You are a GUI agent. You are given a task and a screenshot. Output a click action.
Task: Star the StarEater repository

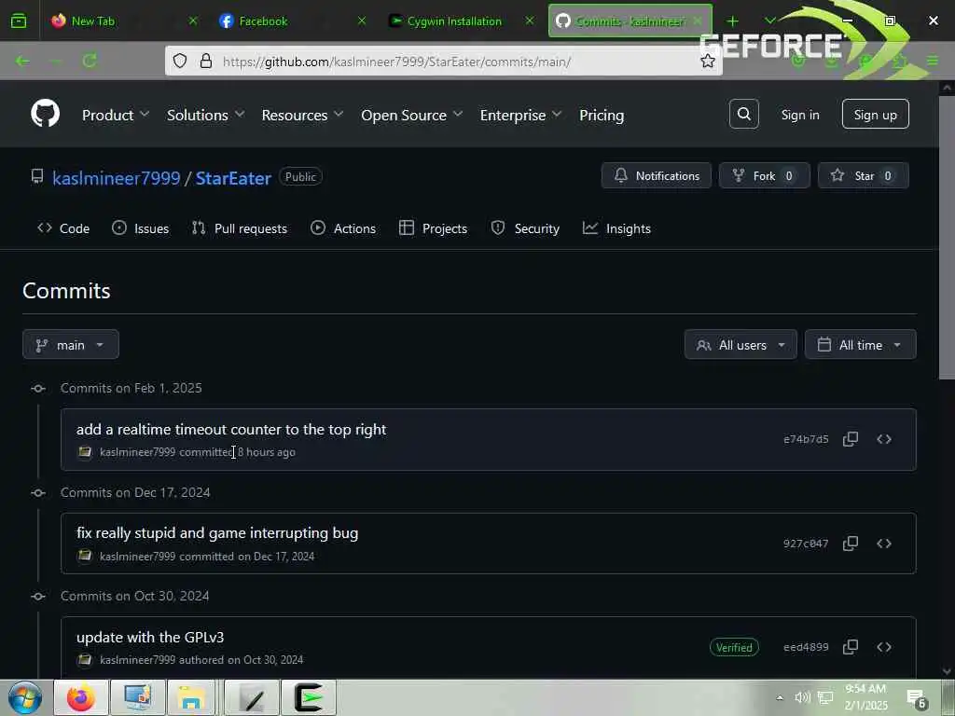[x=863, y=175]
